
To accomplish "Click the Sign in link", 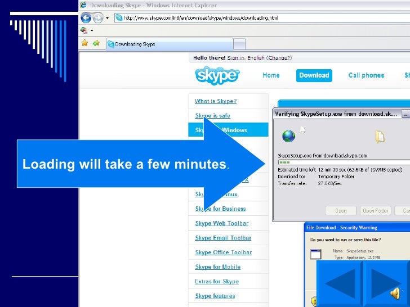I will (235, 58).
